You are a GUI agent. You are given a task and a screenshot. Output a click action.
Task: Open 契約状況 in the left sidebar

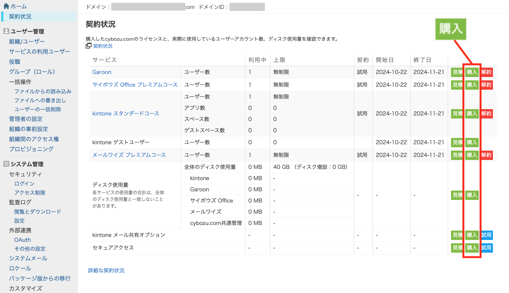[x=20, y=16]
